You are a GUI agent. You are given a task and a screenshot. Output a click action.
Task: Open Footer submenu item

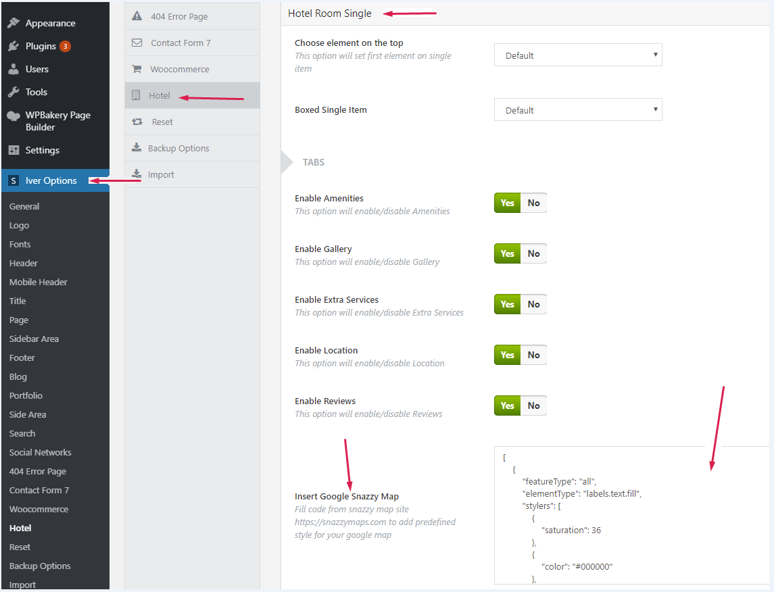pos(22,357)
